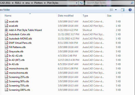Select the Screening 75%.ctb file icon

pos(6,86)
